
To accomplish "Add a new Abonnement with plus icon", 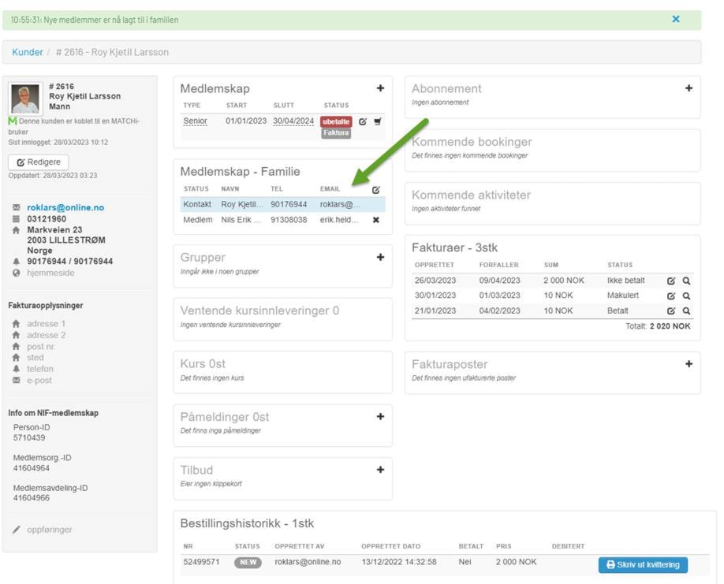I will point(689,89).
